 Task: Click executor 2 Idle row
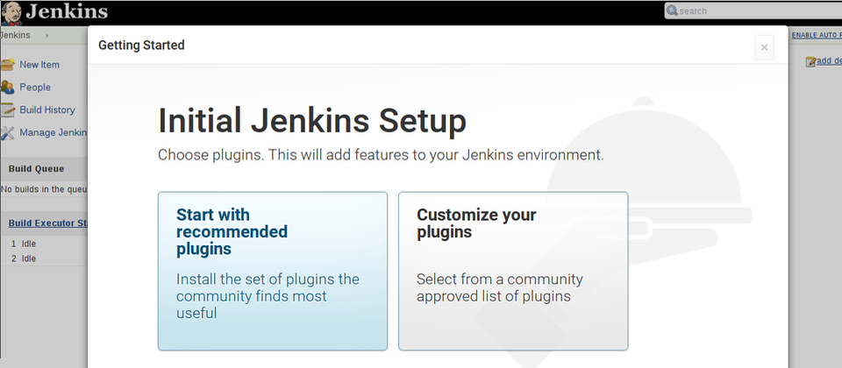tap(44, 258)
